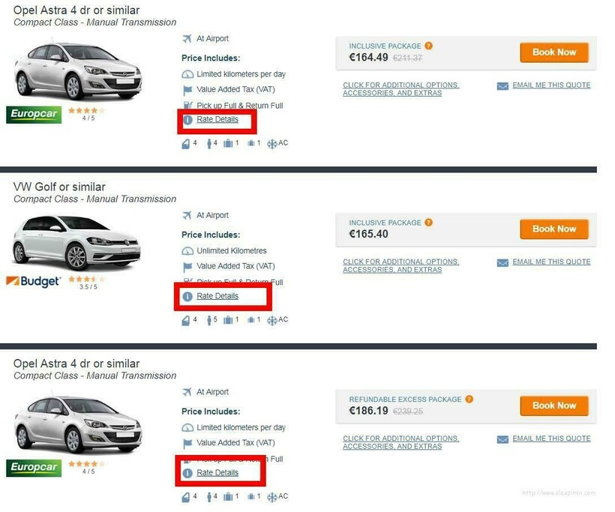The image size is (615, 512).
Task: Book the VW Golf at €165.40
Action: (x=553, y=229)
